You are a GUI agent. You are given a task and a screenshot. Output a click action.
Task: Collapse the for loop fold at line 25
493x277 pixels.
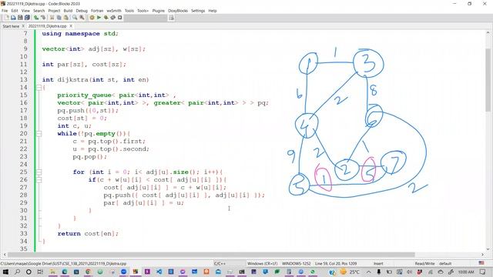click(39, 172)
